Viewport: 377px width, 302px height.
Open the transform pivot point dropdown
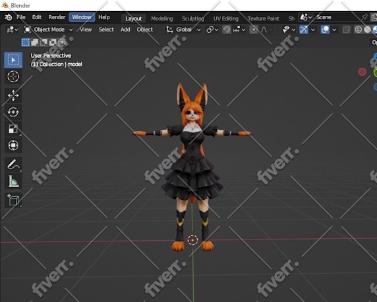pyautogui.click(x=212, y=30)
